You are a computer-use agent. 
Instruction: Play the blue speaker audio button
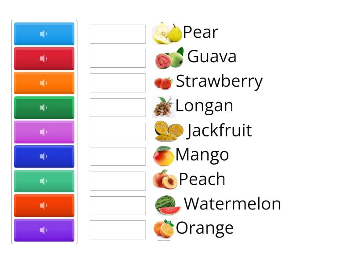pyautogui.click(x=44, y=33)
